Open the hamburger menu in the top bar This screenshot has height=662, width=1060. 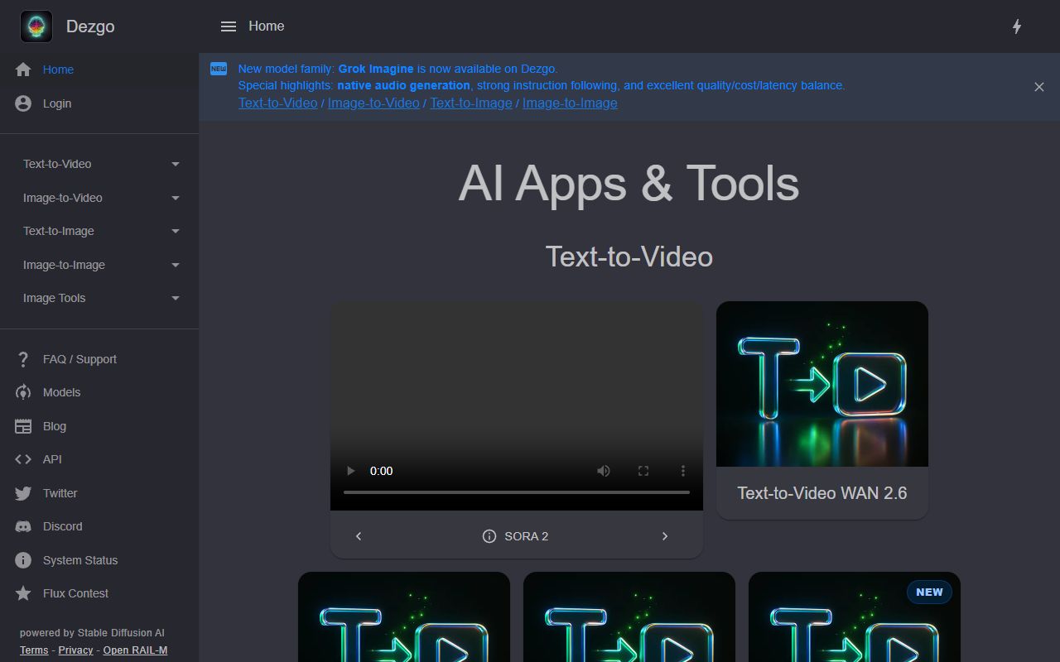click(228, 26)
